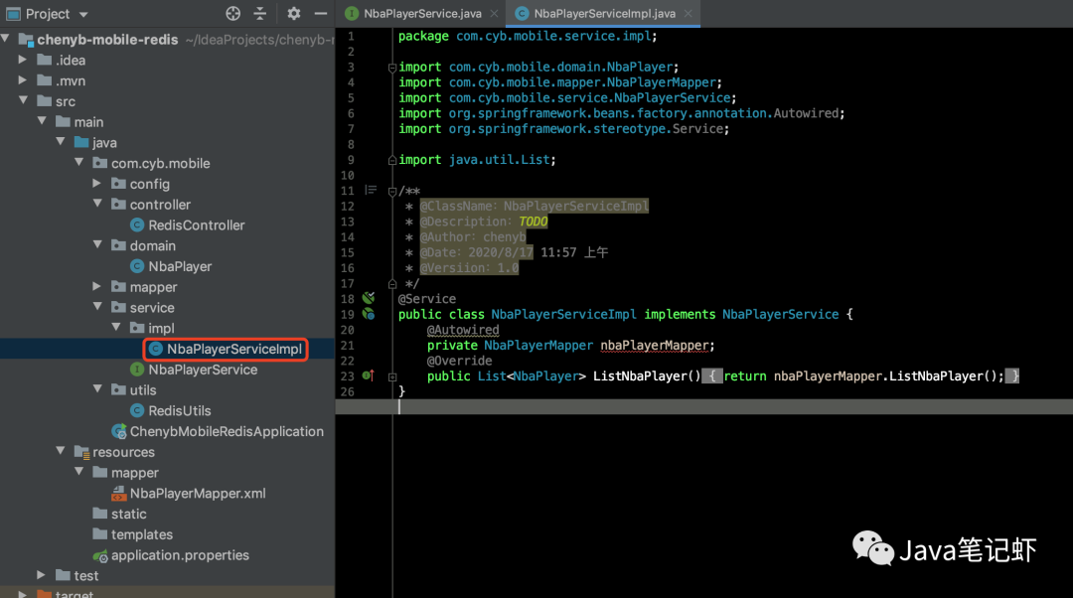Viewport: 1073px width, 598px height.
Task: Expand the config folder
Action: [x=97, y=184]
